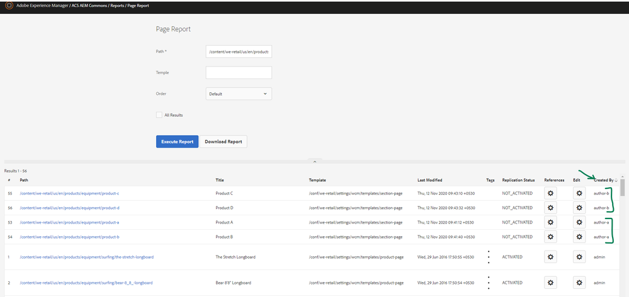Click the row number 55 cell
The width and height of the screenshot is (629, 297).
coord(9,193)
